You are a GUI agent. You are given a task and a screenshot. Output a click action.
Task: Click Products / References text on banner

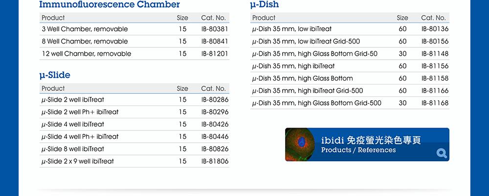(358, 150)
